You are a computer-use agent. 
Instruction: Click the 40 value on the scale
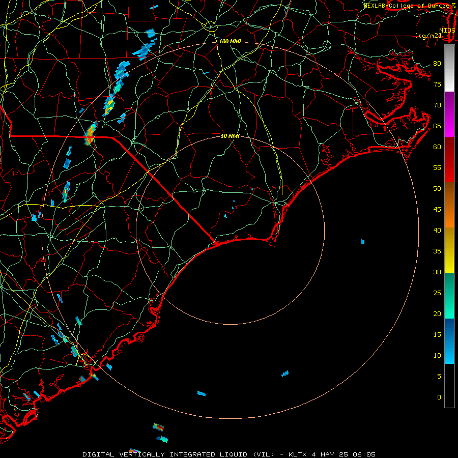click(x=437, y=231)
